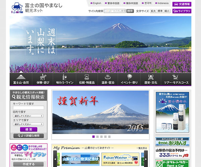Click the キーワードで探す text field
This screenshot has width=201, height=167.
[28, 108]
